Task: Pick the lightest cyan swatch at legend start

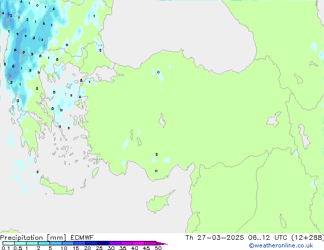Action: tap(7, 243)
